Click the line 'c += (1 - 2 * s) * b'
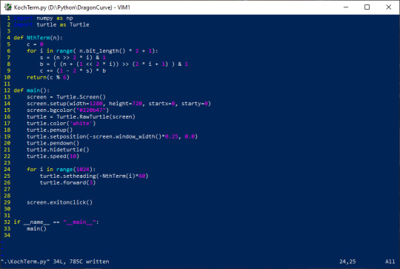Screen dimensions: 400x269 73,70
